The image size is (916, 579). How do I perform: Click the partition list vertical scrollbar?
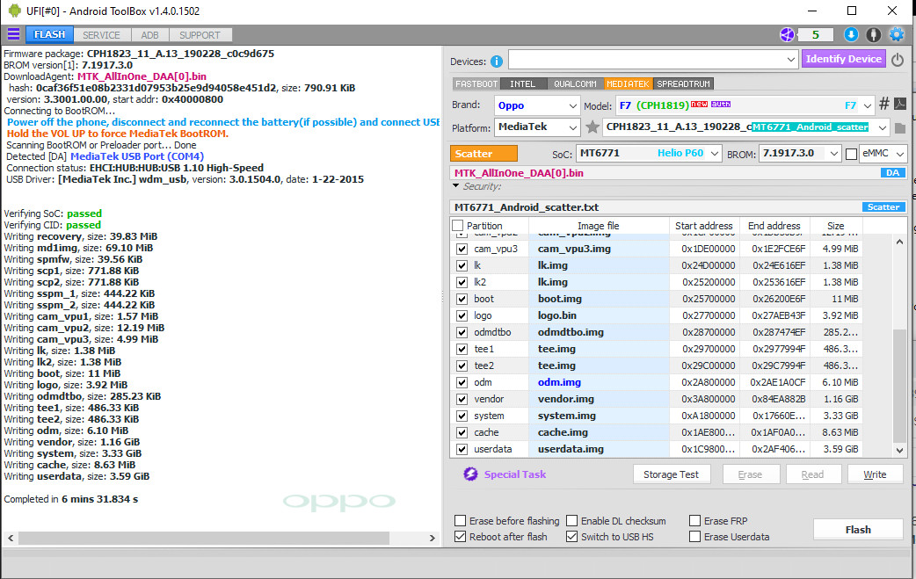coord(899,387)
